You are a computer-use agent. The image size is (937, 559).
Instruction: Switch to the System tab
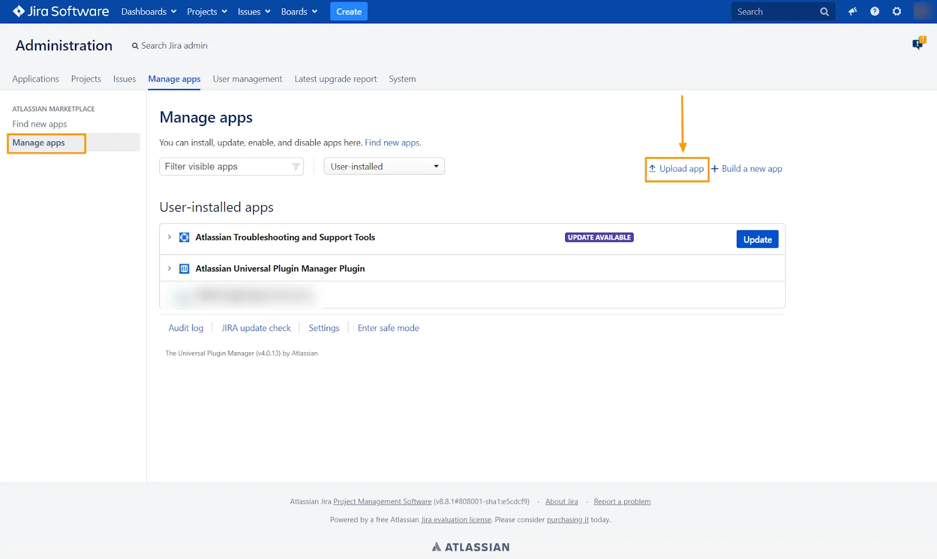pyautogui.click(x=402, y=79)
